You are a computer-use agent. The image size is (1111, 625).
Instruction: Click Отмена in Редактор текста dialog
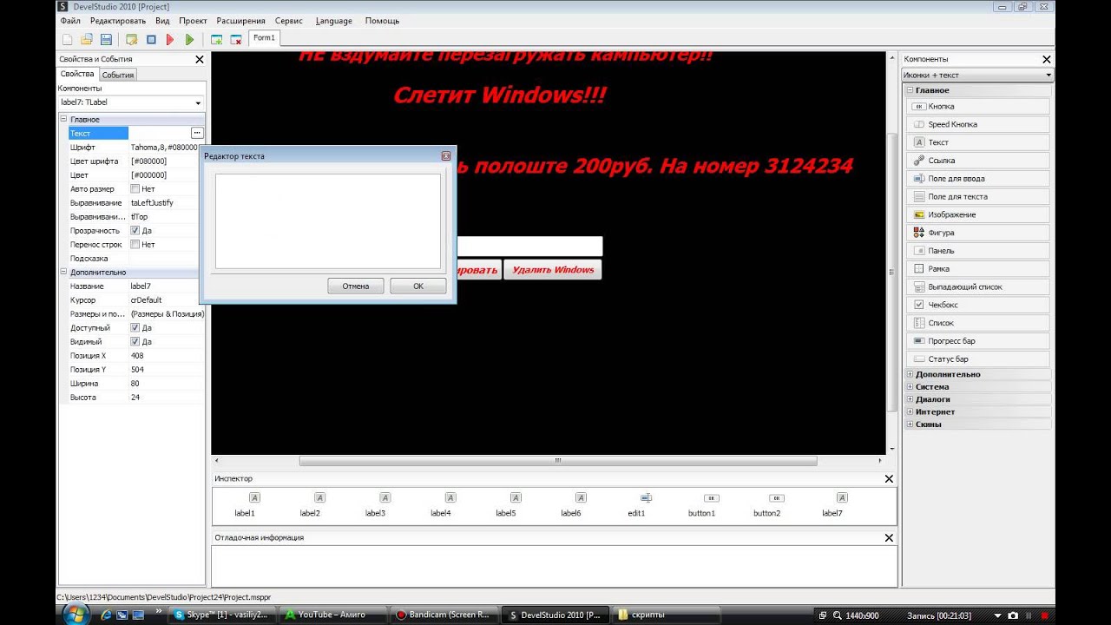point(356,286)
